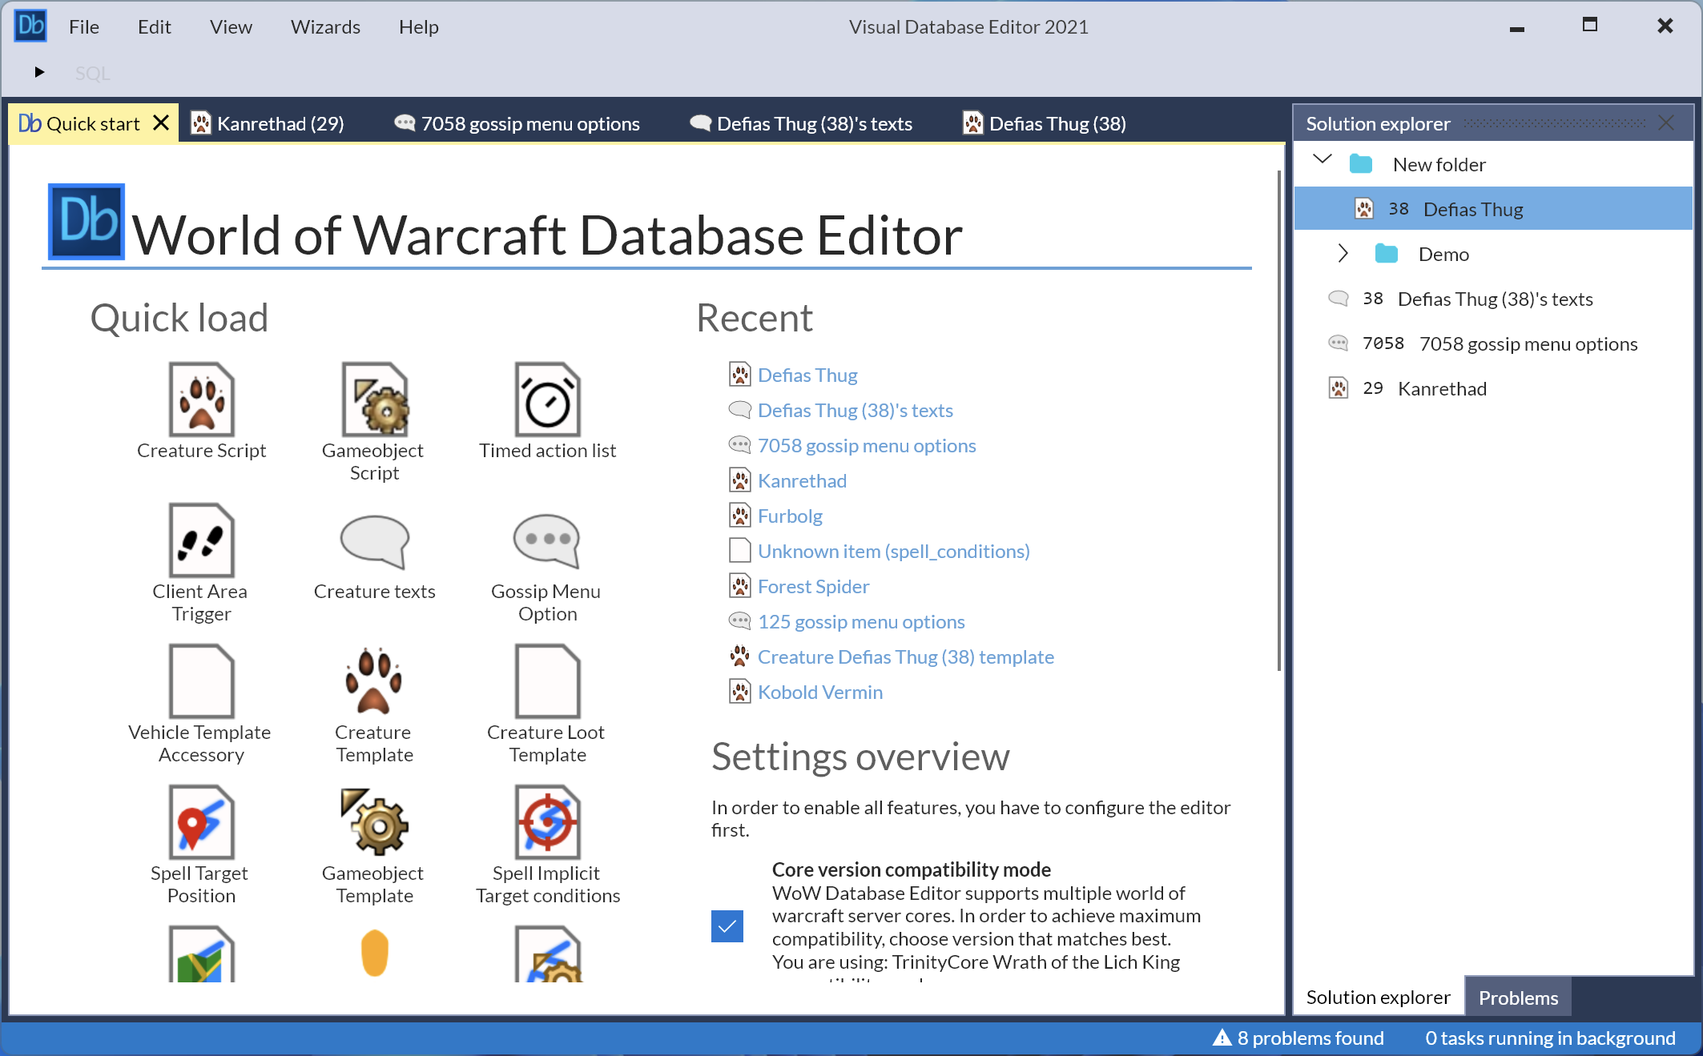Open the Creature Script quick load icon
Viewport: 1703px width, 1056px height.
(201, 400)
